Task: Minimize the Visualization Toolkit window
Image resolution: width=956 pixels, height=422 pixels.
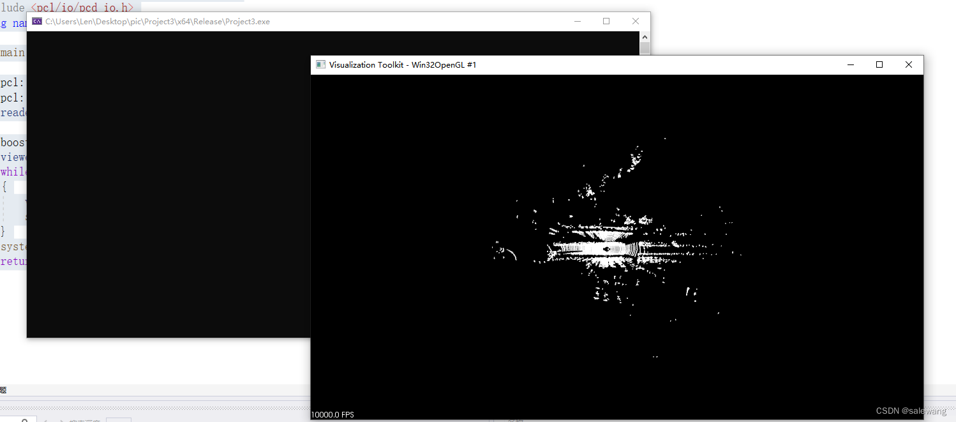Action: tap(851, 64)
